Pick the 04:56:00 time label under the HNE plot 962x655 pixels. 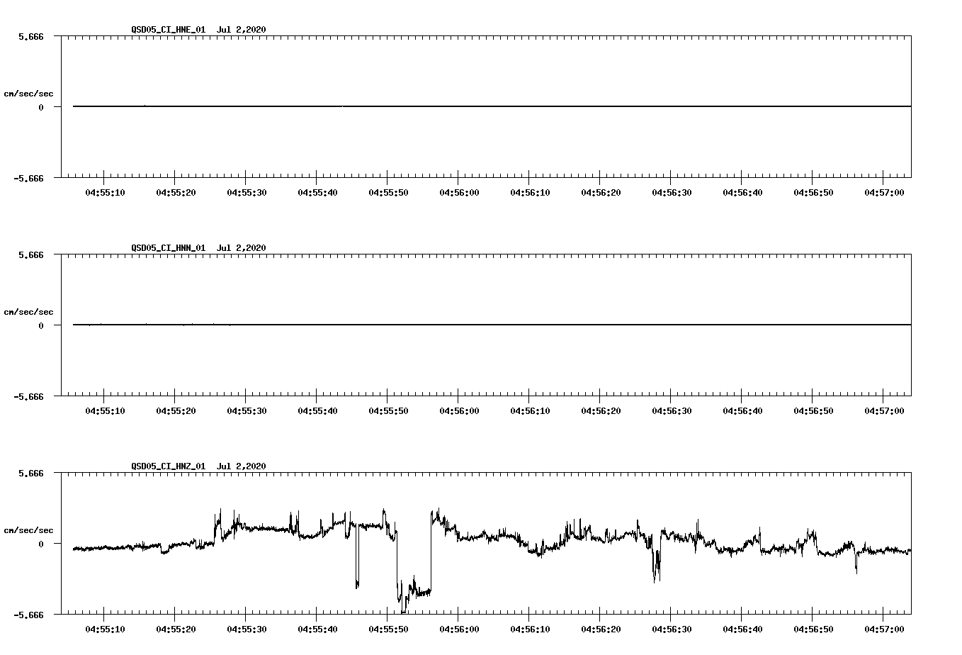coord(459,192)
